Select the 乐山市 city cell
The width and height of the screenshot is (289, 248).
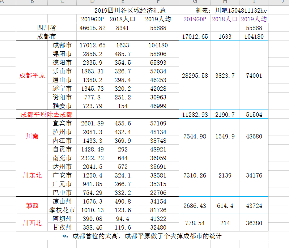tap(62, 71)
